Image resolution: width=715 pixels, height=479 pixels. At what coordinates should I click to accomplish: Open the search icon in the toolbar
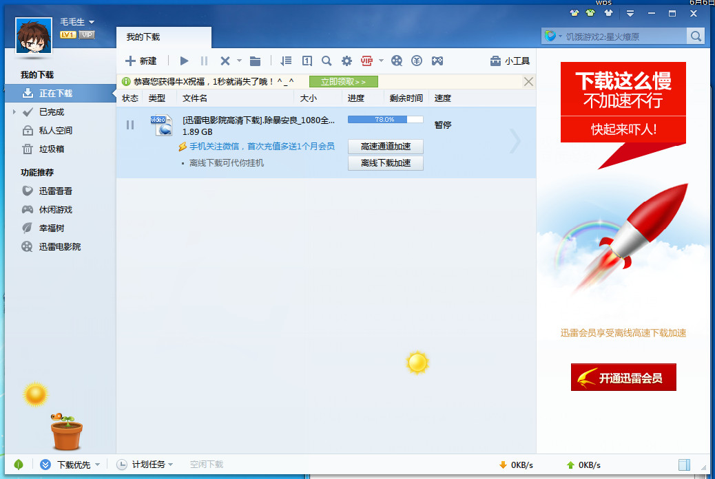325,61
